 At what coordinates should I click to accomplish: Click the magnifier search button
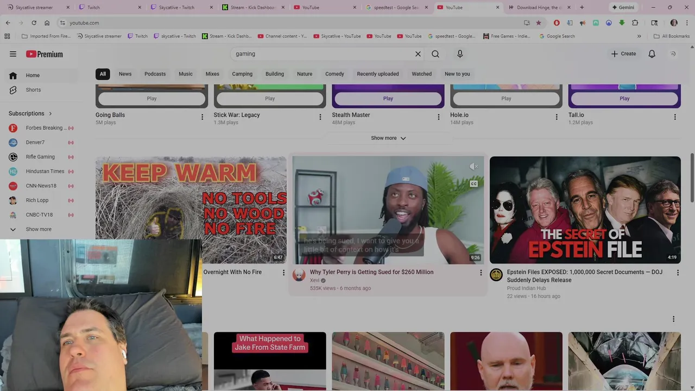[435, 54]
